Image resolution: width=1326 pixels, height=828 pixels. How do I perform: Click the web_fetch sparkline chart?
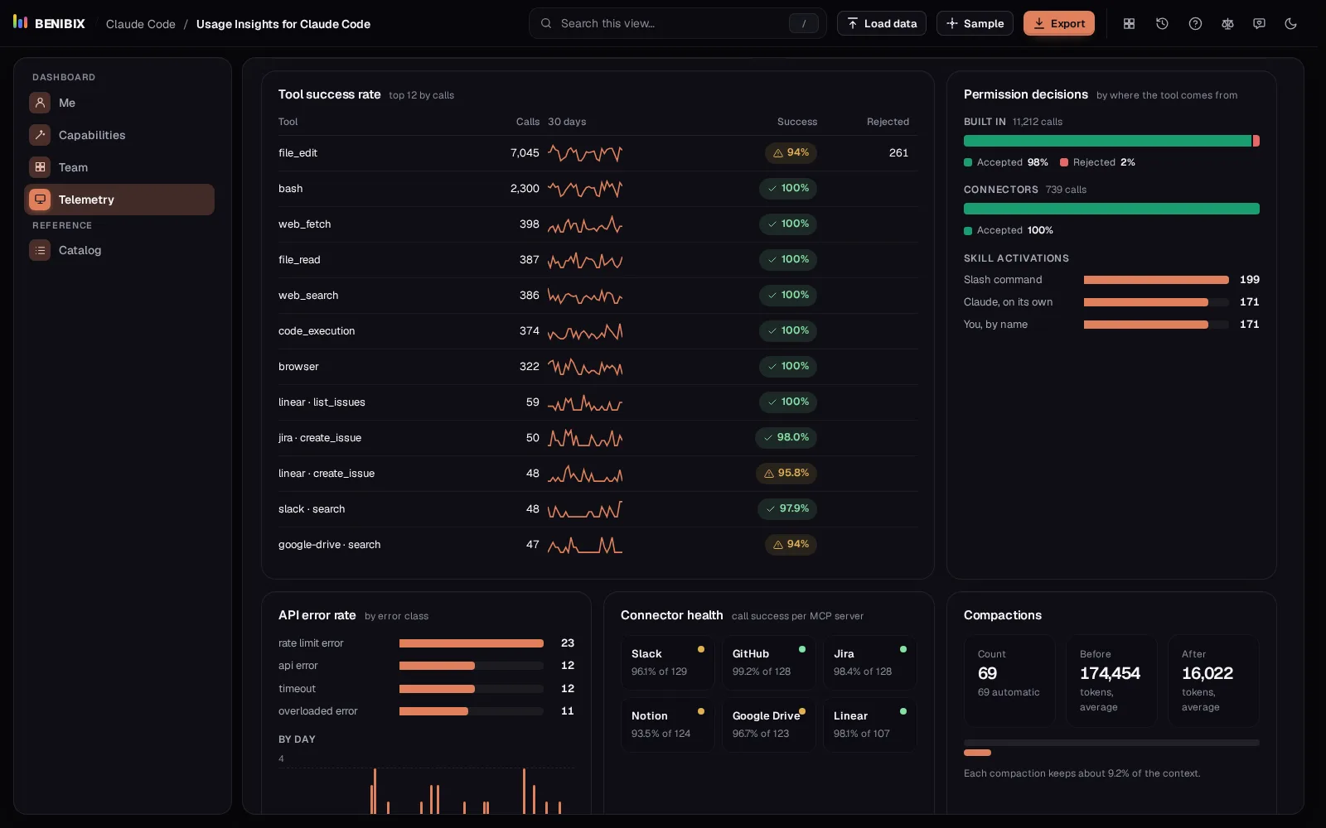tap(585, 224)
